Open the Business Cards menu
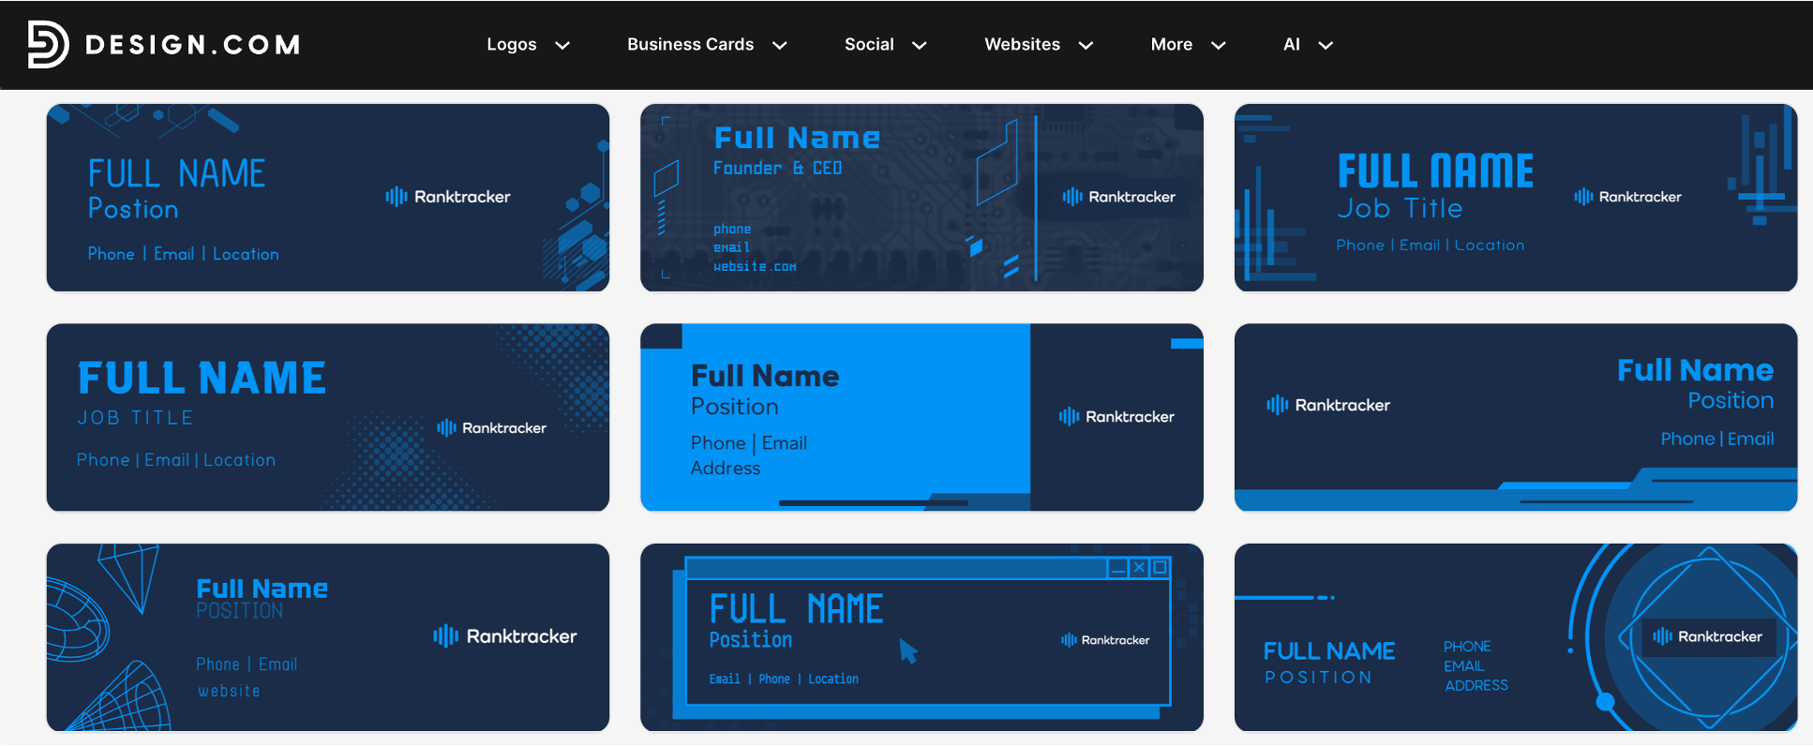1813x746 pixels. [x=691, y=44]
